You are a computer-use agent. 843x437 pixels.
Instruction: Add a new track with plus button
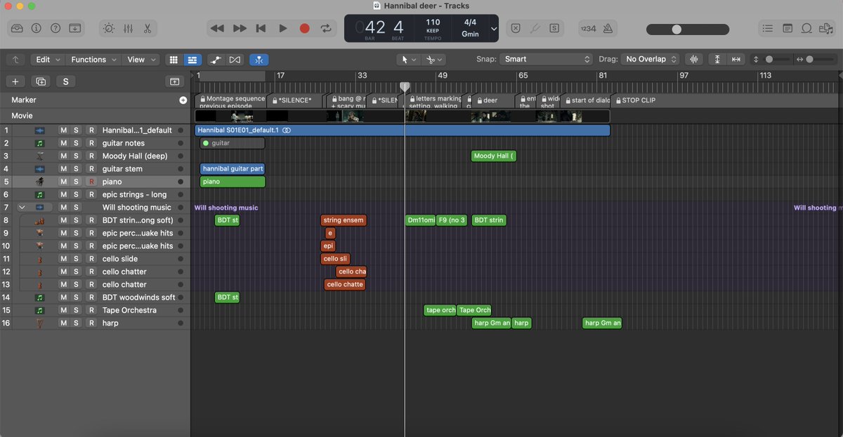coord(15,81)
